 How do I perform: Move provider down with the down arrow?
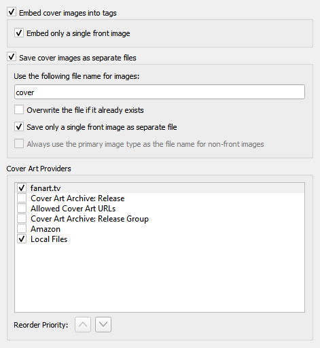click(103, 324)
